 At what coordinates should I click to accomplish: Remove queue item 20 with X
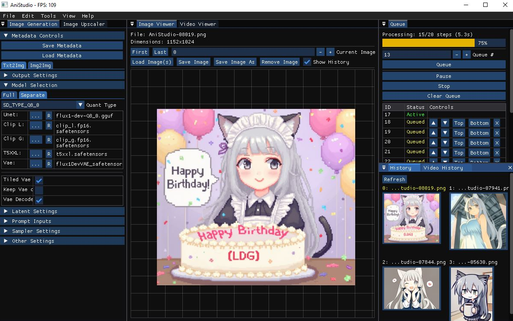pos(497,143)
